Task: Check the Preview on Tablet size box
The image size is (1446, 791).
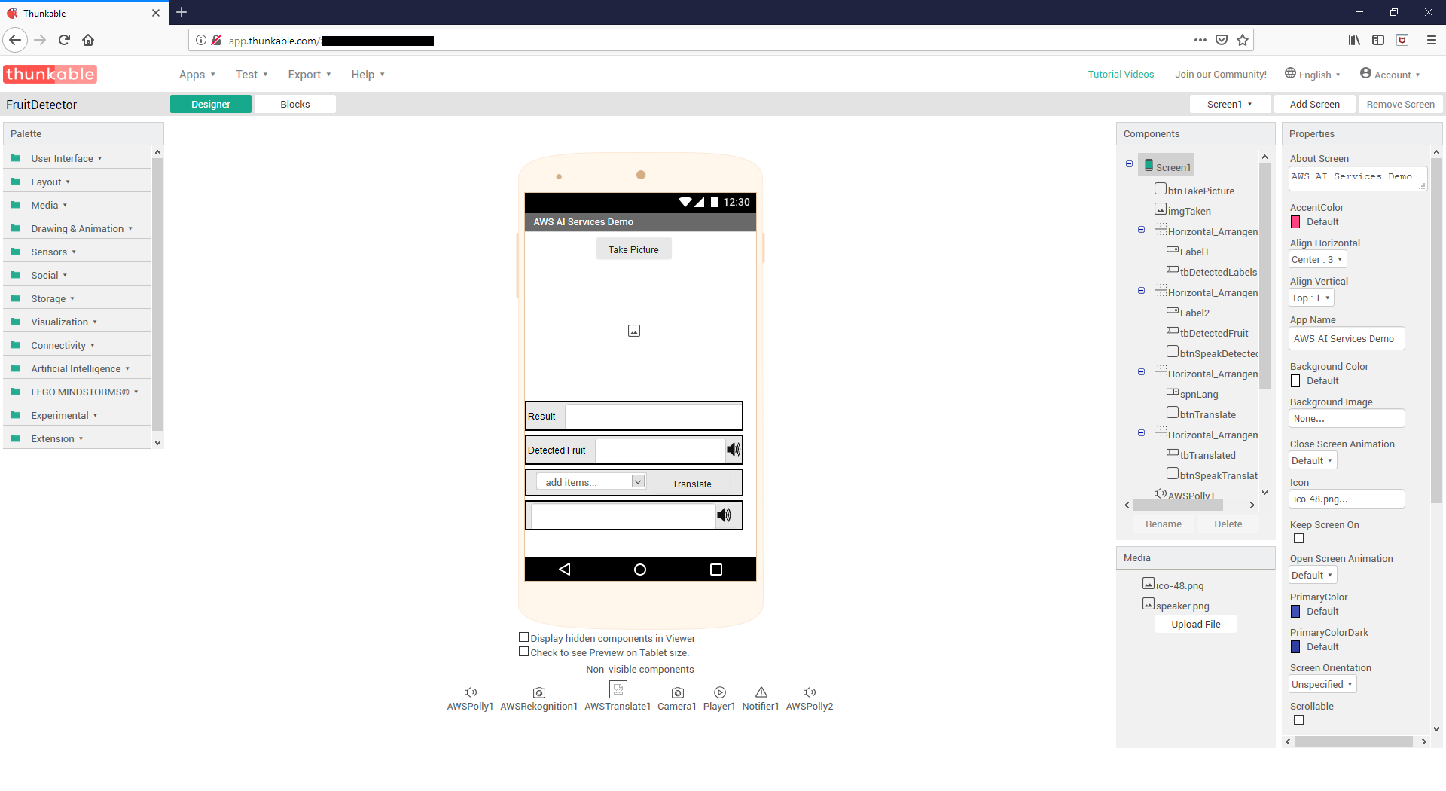Action: tap(523, 652)
